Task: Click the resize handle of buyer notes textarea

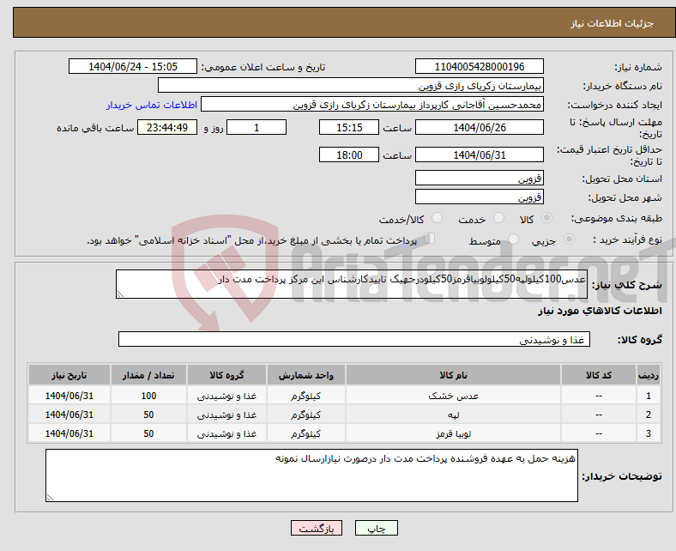Action: pyautogui.click(x=50, y=498)
